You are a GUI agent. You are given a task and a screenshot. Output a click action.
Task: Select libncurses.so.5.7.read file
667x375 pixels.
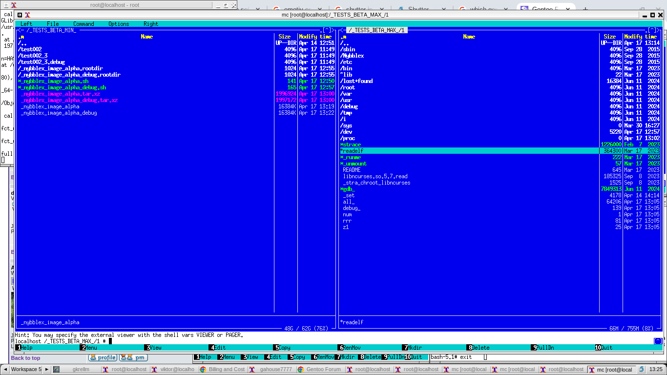point(500,176)
